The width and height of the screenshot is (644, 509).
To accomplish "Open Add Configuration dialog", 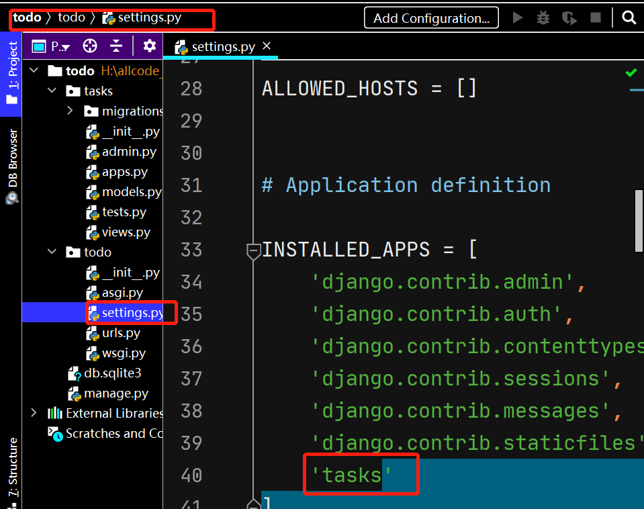I will [431, 18].
